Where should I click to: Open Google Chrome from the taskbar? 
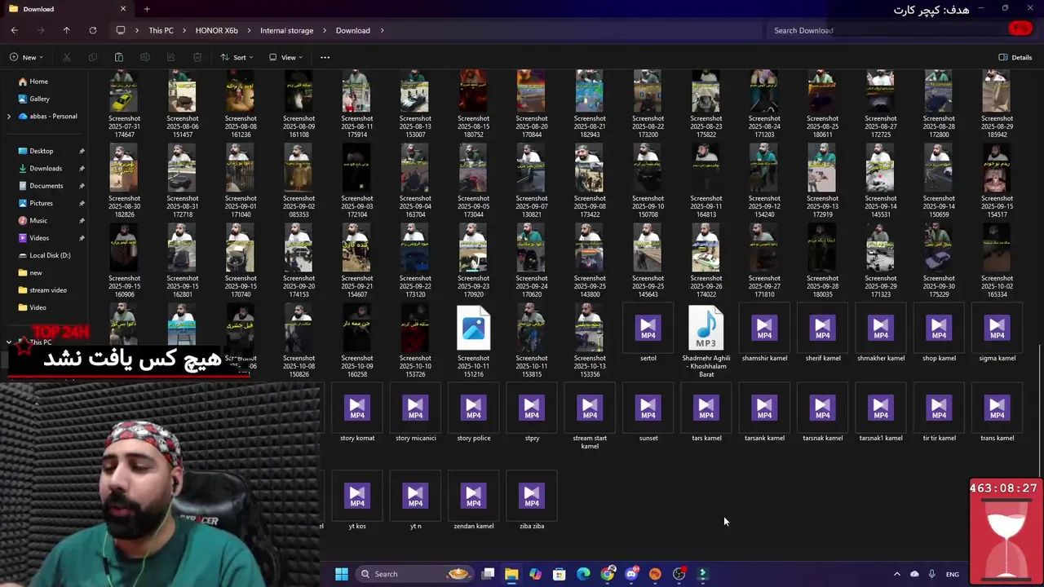[608, 574]
